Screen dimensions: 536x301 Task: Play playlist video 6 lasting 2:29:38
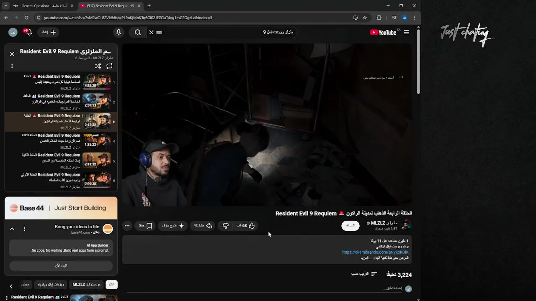click(61, 180)
